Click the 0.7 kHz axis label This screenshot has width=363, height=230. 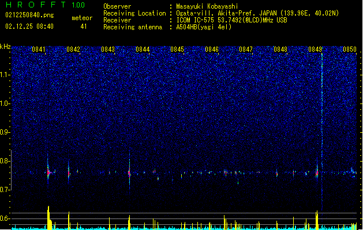(x=5, y=190)
